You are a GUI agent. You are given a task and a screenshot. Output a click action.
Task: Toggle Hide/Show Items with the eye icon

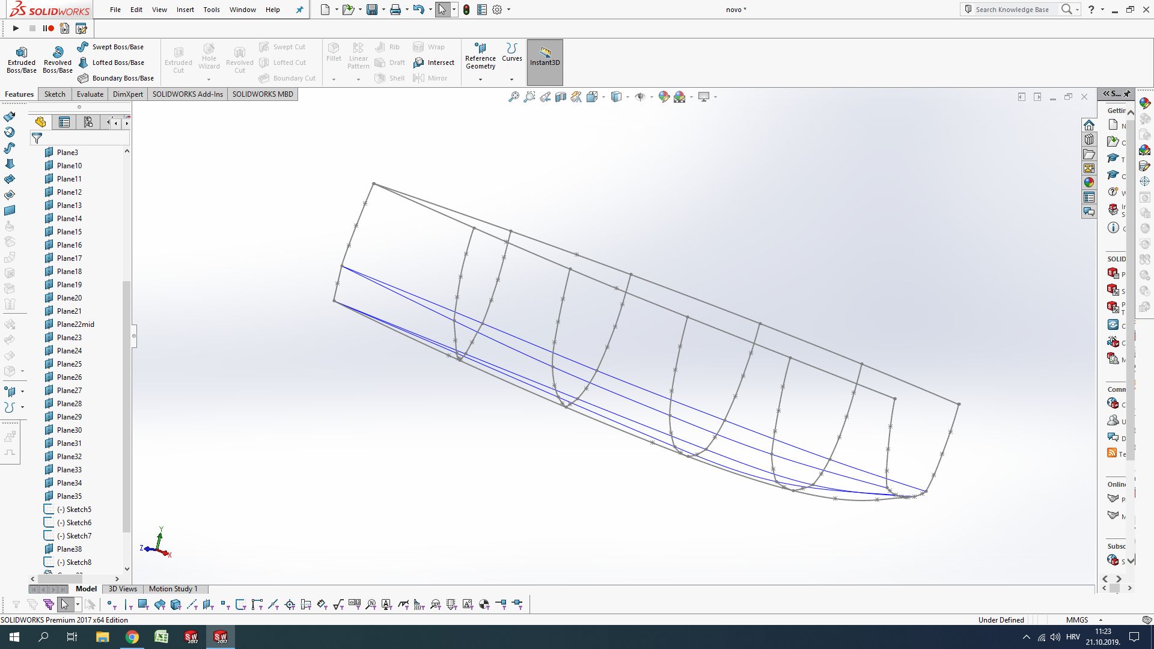click(x=640, y=97)
